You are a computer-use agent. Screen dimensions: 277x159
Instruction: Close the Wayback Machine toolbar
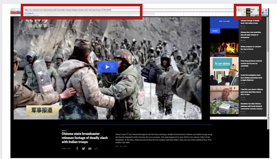(266, 10)
